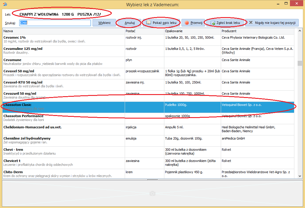Click the red circle icon on Przerwij
The image size is (305, 208).
(x=187, y=23)
